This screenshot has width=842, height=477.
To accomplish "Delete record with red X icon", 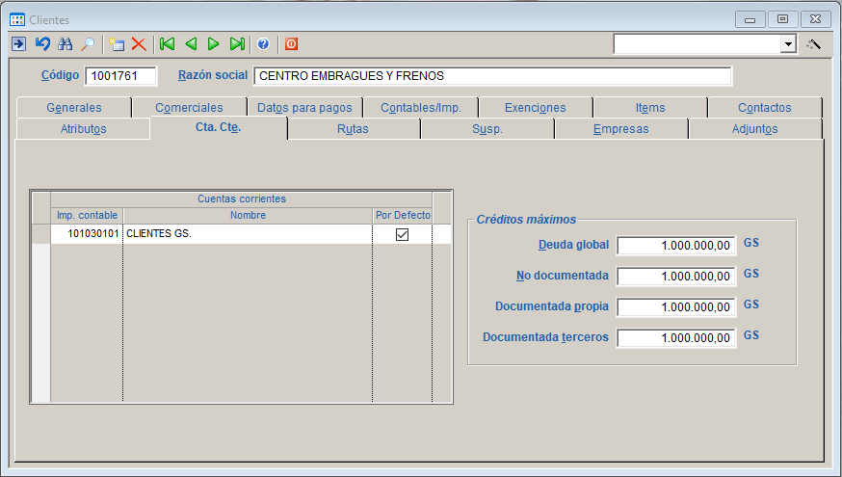I will [139, 44].
